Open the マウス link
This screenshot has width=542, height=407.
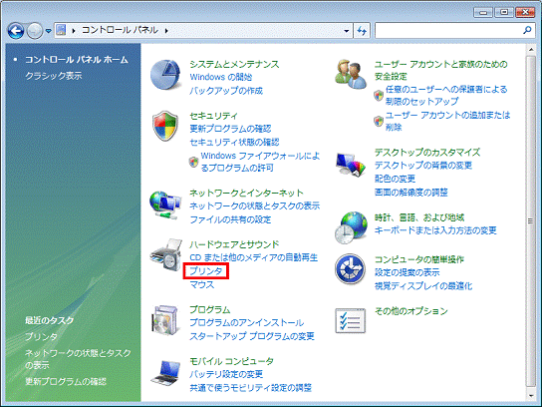click(202, 284)
